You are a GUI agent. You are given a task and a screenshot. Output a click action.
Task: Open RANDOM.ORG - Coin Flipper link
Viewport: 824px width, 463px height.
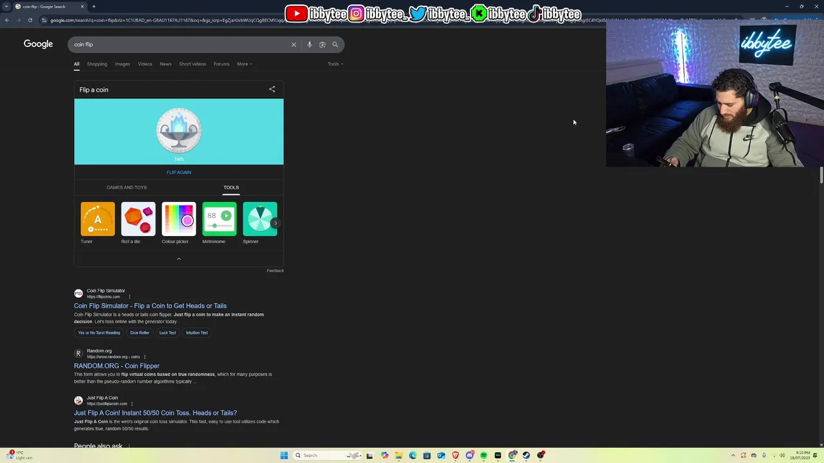(x=117, y=366)
